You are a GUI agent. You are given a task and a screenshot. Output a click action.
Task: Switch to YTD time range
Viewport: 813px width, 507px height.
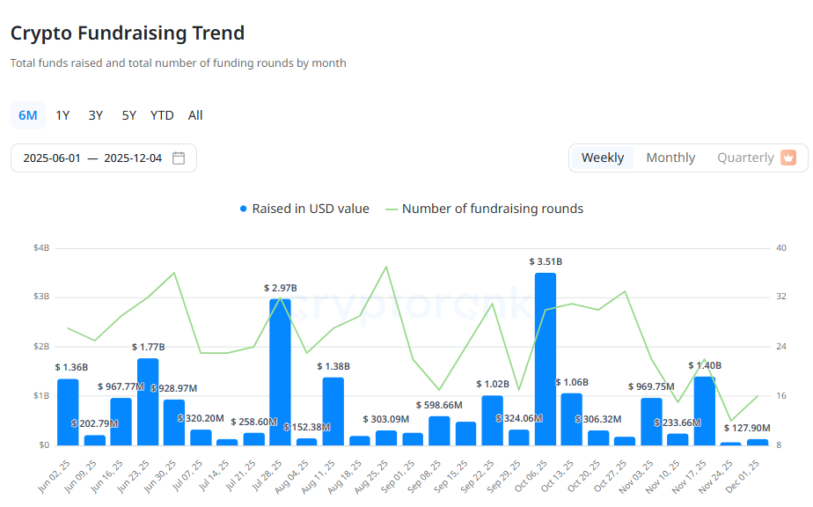pos(162,115)
